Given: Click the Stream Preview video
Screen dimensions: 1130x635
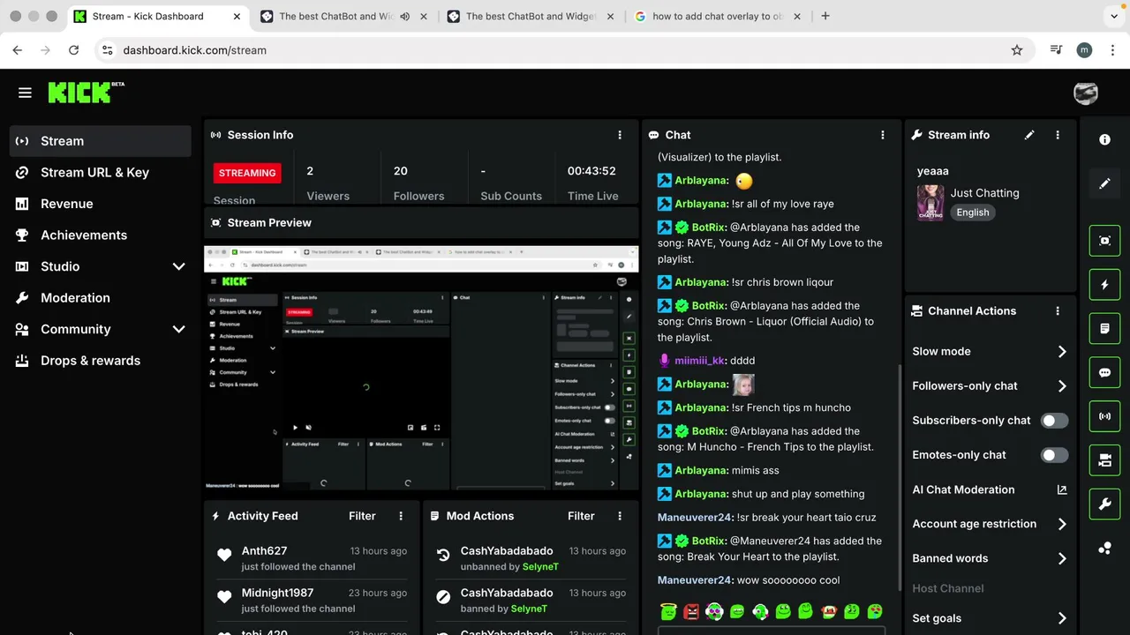Looking at the screenshot, I should coord(421,369).
